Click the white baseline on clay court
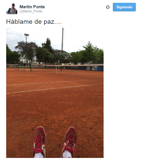The image size is (143, 160). (55, 88)
